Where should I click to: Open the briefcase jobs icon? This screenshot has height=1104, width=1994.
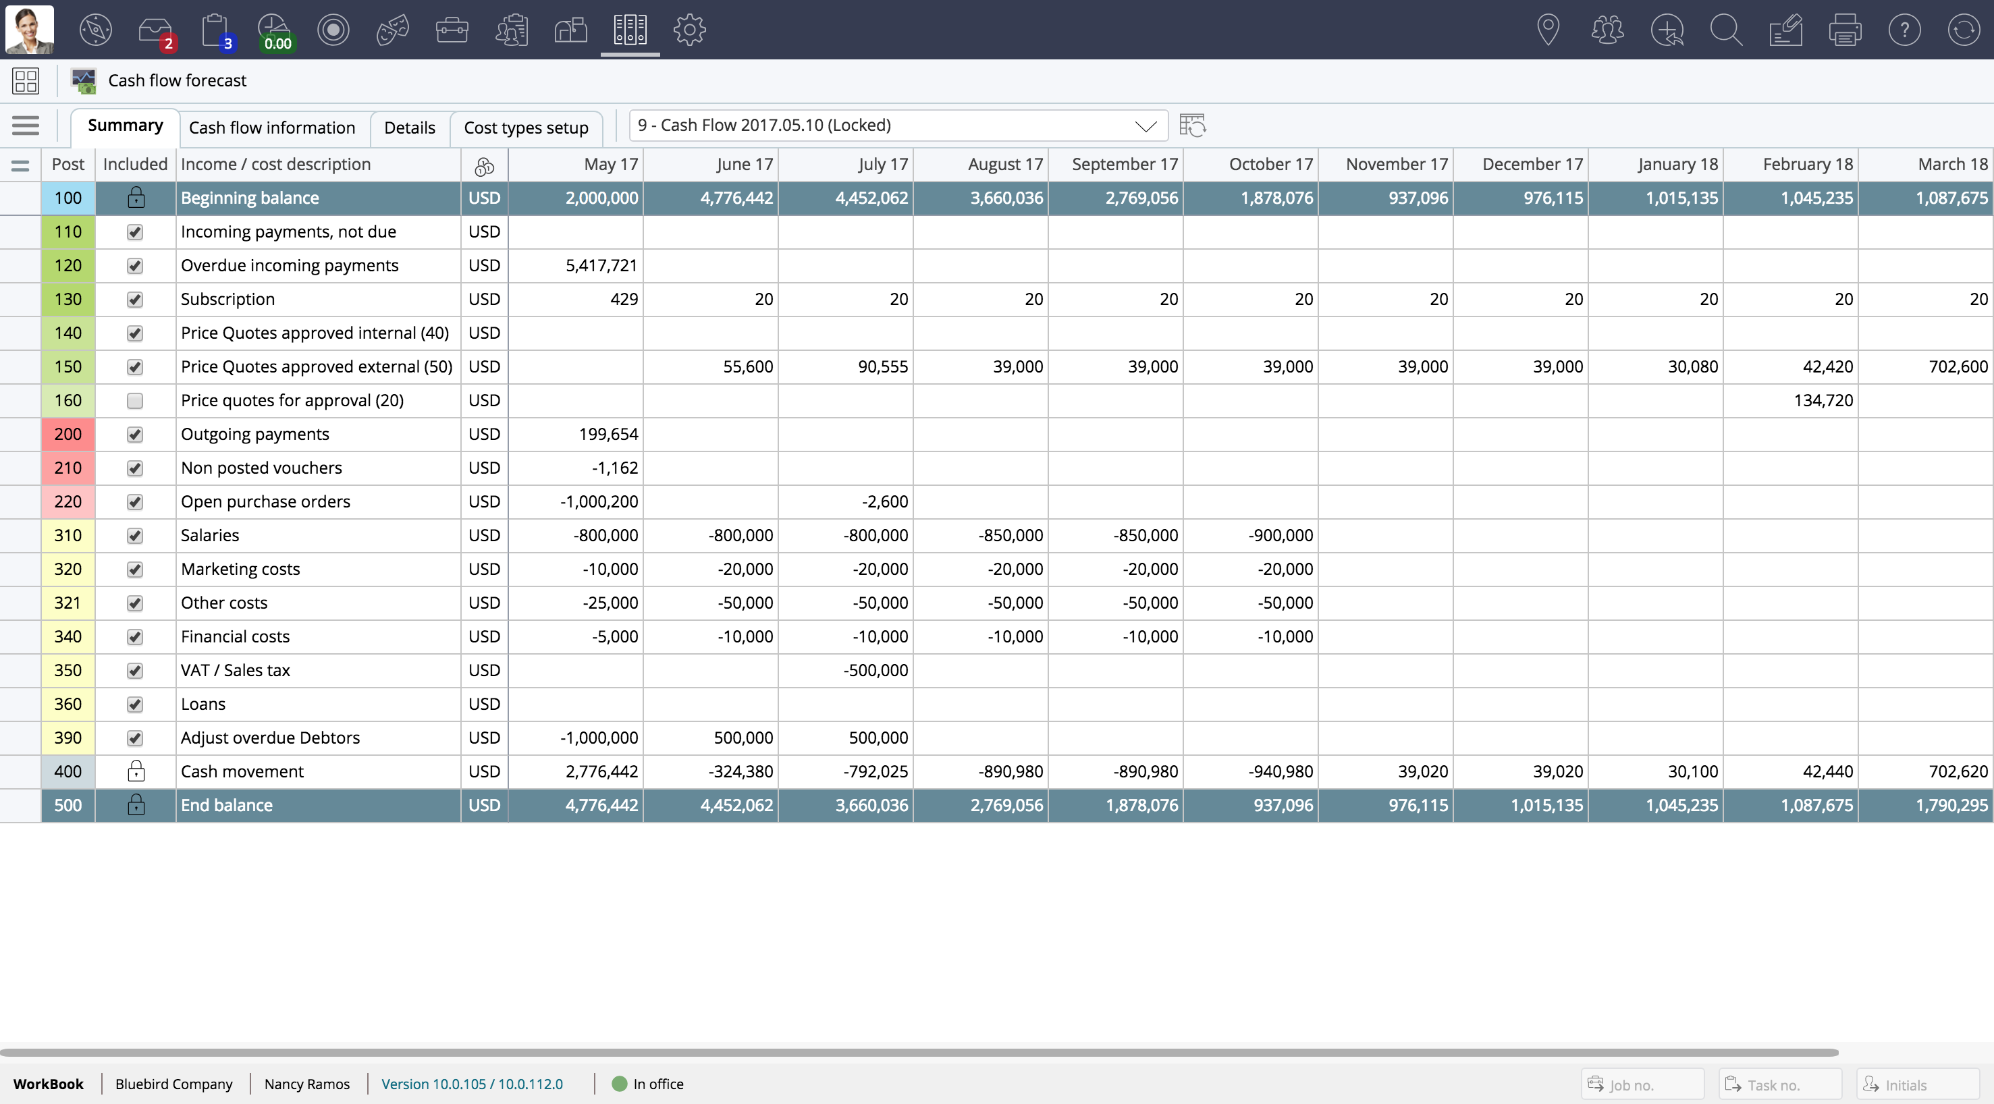[452, 30]
